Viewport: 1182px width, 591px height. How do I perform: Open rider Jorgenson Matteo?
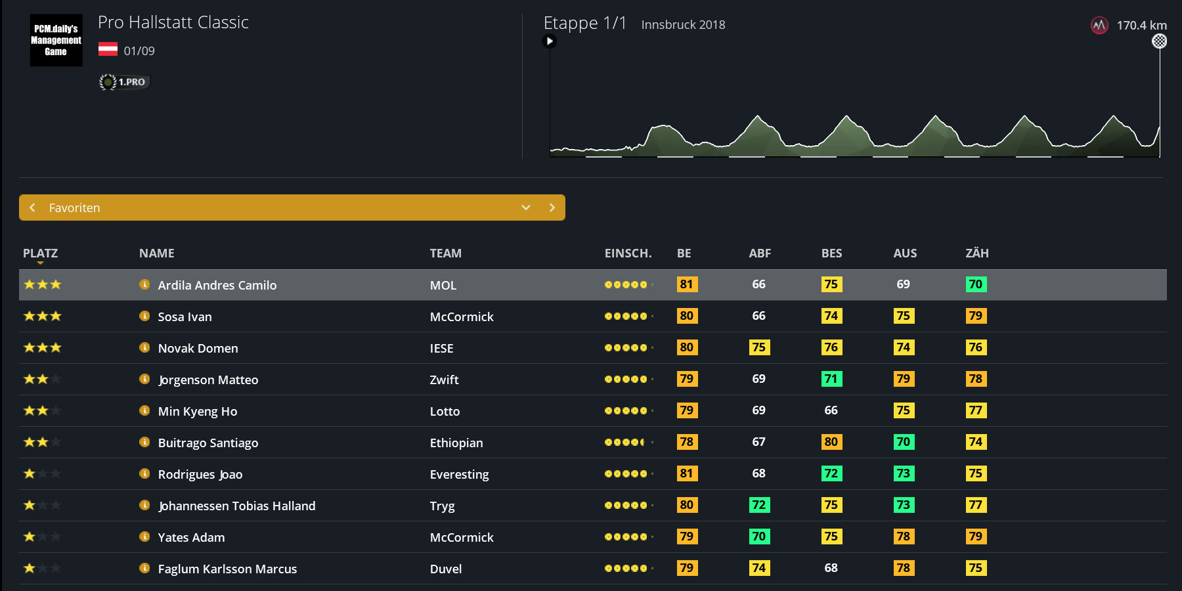click(208, 380)
